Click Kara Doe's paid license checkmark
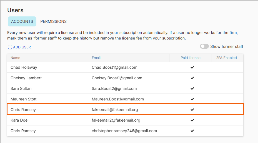 point(192,120)
